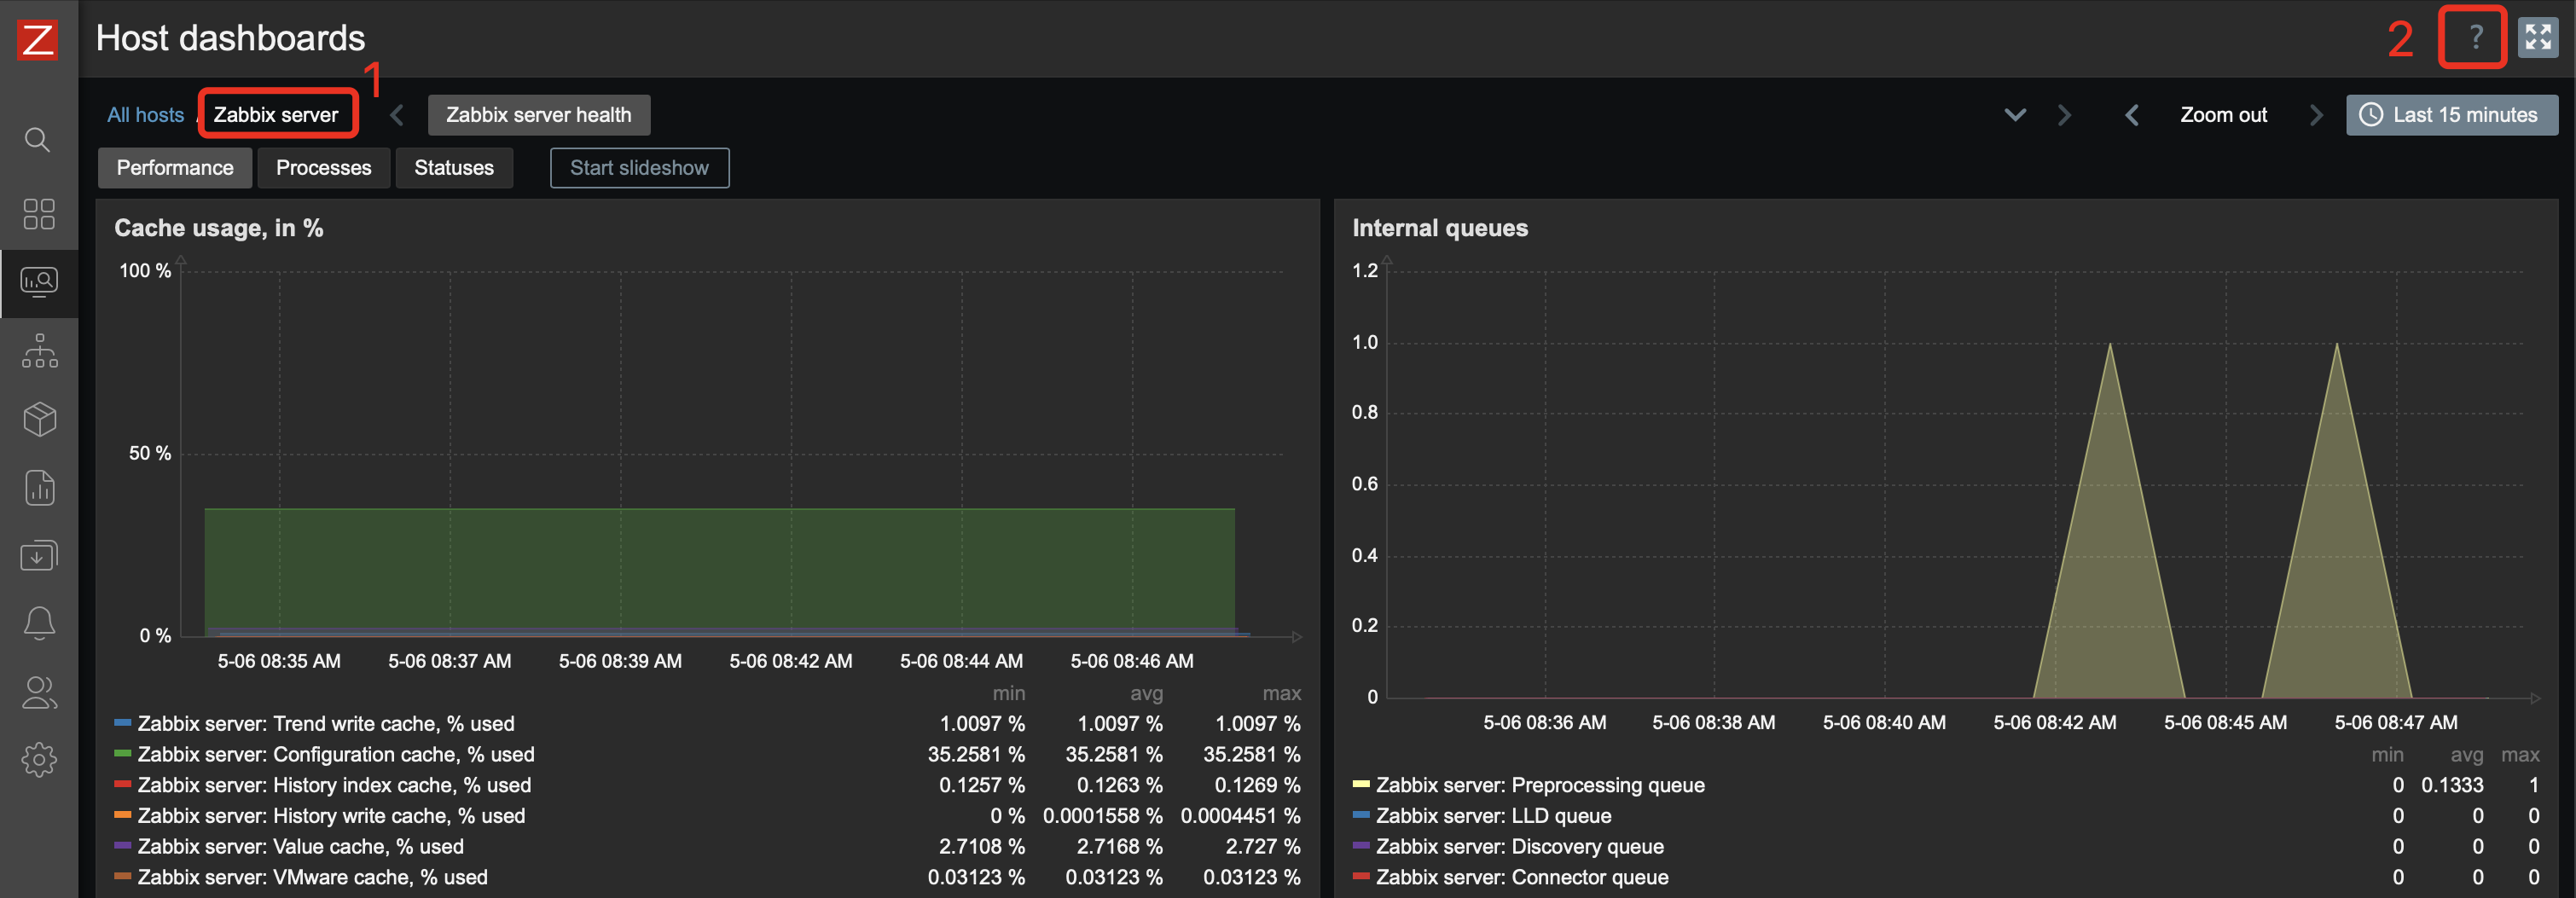Click 'Zabbix server: Value cache, % used' label

(x=301, y=846)
